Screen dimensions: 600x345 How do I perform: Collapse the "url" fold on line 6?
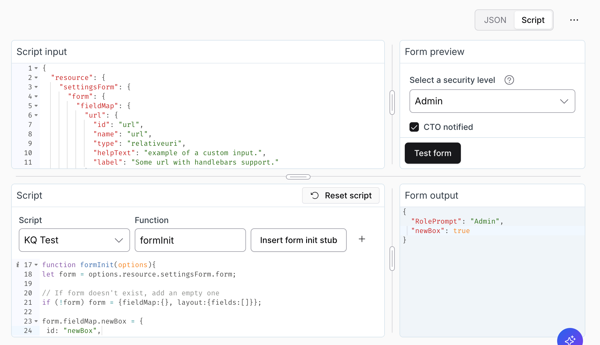[36, 115]
